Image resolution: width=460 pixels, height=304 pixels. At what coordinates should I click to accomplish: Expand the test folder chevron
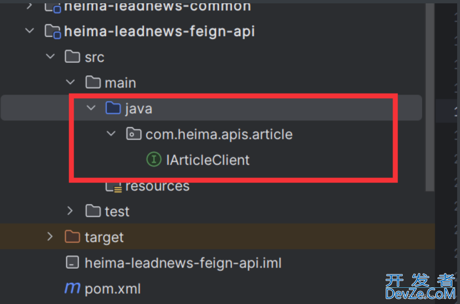coord(70,211)
